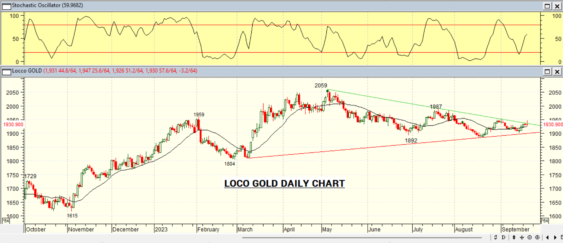Viewport: 563px width, 243px height.
Task: Click the 1615 low price label
Action: (72, 216)
